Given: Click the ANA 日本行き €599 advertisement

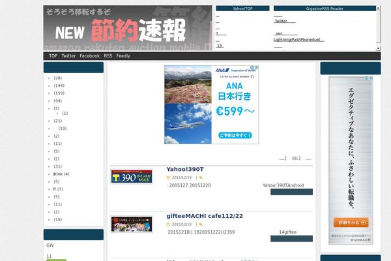Looking at the screenshot, I should (x=211, y=104).
